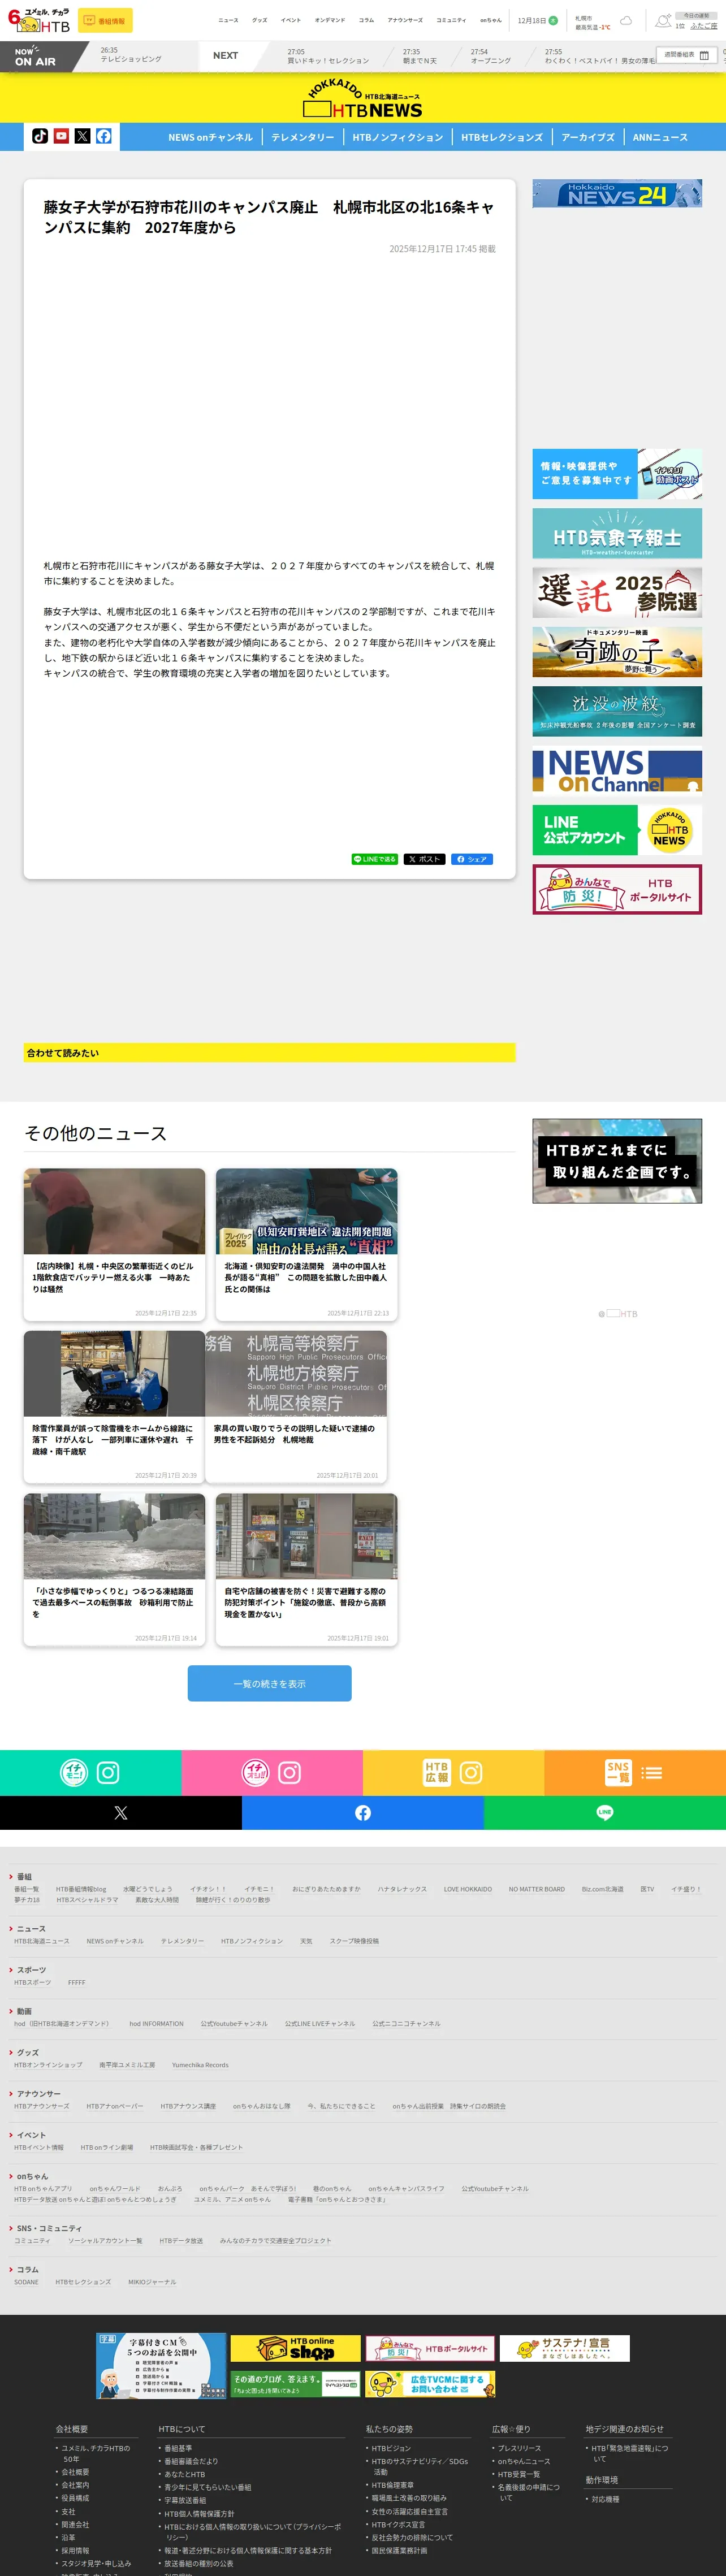Share article with Facebook シェア button
This screenshot has width=726, height=2576.
(472, 859)
